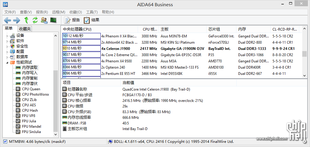
Task: Open the user management people icon
Action: pyautogui.click(x=44, y=20)
